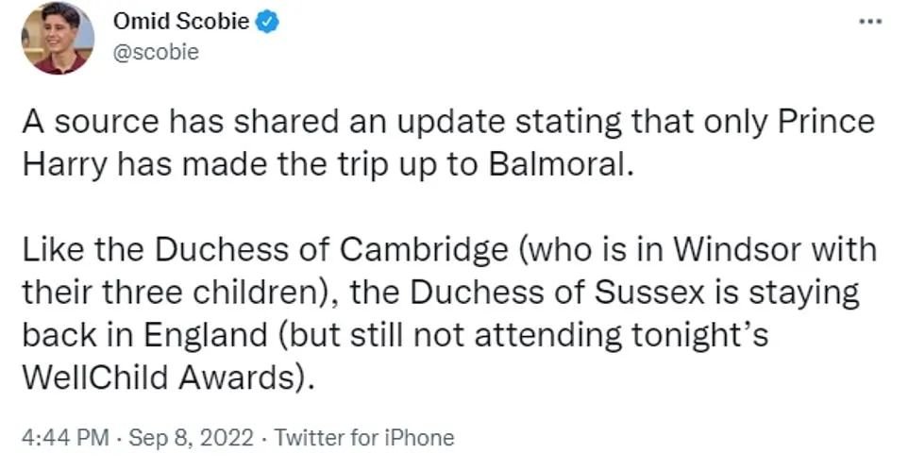This screenshot has height=470, width=908.
Task: Click the Sep 8, 2022 date
Action: pyautogui.click(x=191, y=438)
